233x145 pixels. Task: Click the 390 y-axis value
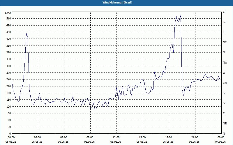(x=9, y=46)
